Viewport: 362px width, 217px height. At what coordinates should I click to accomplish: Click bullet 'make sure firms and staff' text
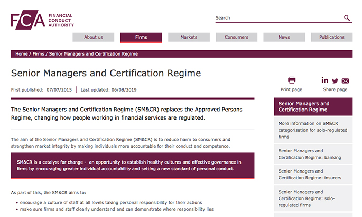(x=117, y=209)
